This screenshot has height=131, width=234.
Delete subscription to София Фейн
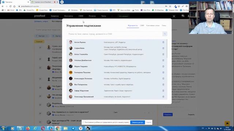[x=163, y=48]
